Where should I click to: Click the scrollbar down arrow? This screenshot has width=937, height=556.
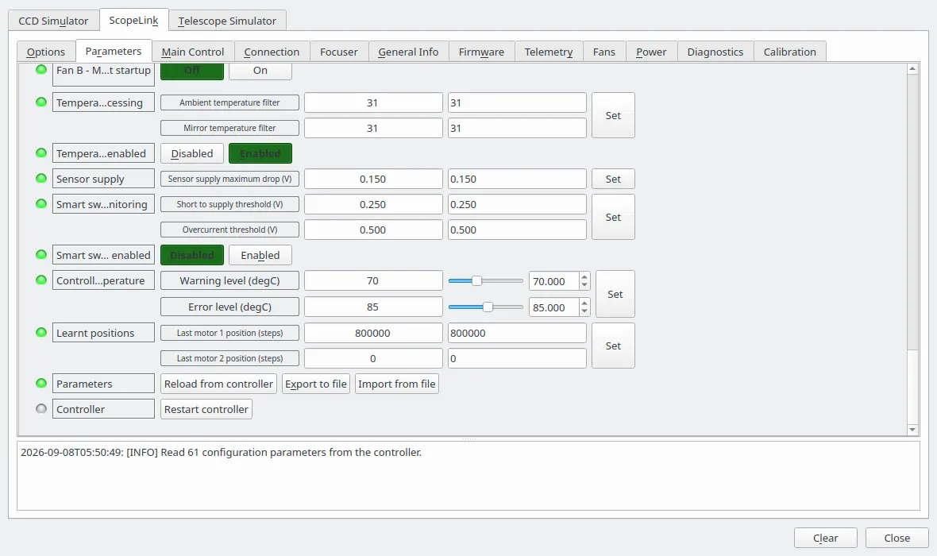(x=912, y=429)
